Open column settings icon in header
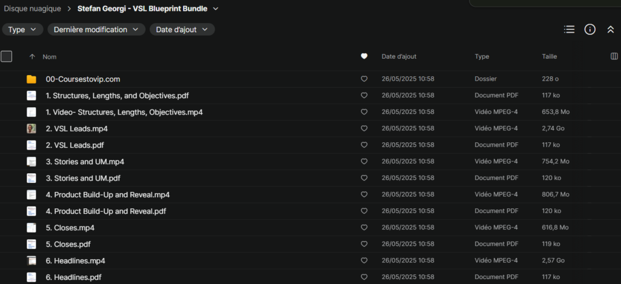Viewport: 621px width, 284px height. 614,56
